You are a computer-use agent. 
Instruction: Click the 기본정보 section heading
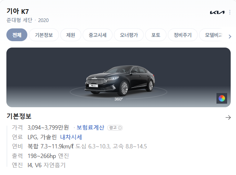point(19,116)
